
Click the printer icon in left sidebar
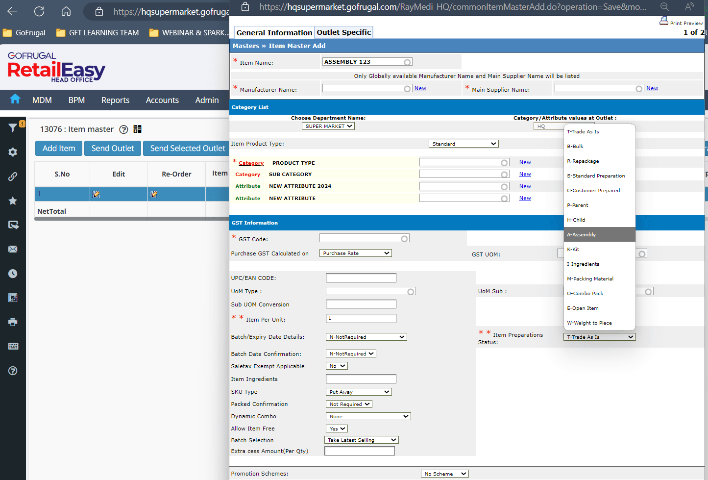pos(13,322)
